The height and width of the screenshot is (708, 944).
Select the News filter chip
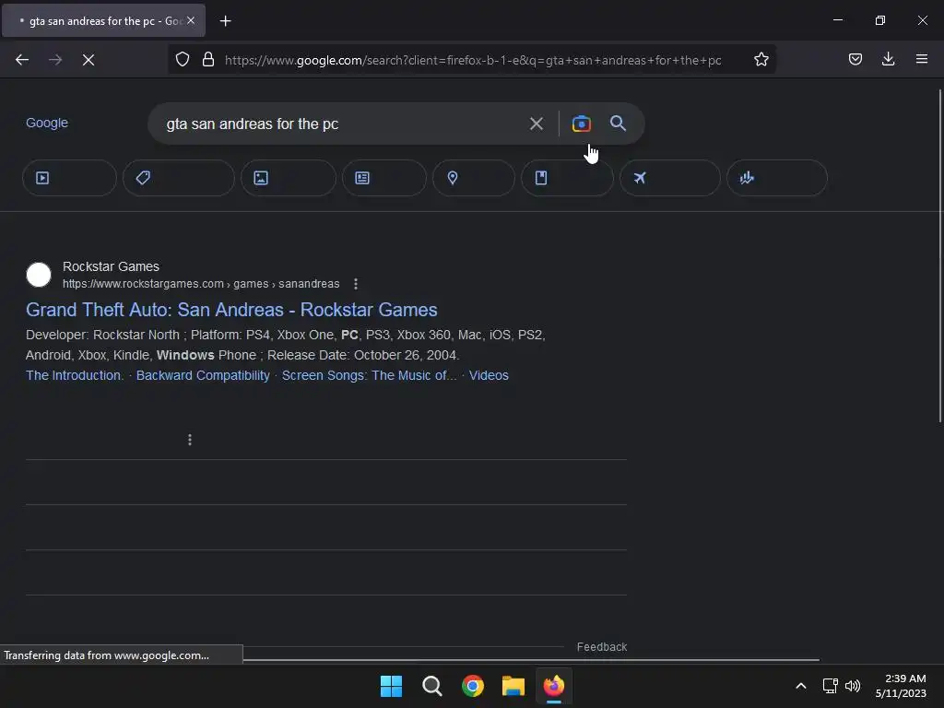pyautogui.click(x=384, y=178)
